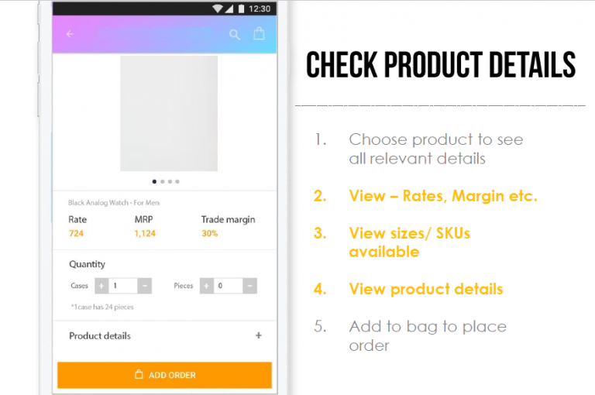This screenshot has height=395, width=595.
Task: Select the second image carousel dot
Action: 163,181
